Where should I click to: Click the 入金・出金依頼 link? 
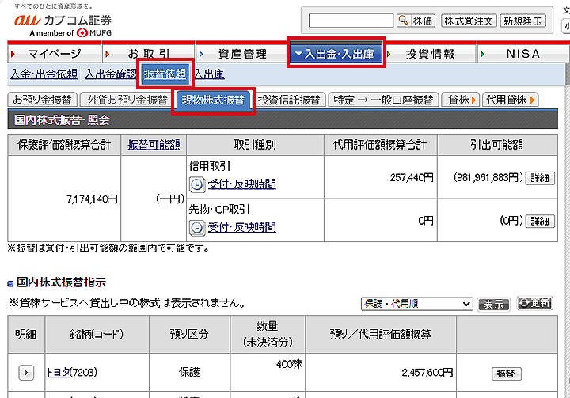pos(44,74)
